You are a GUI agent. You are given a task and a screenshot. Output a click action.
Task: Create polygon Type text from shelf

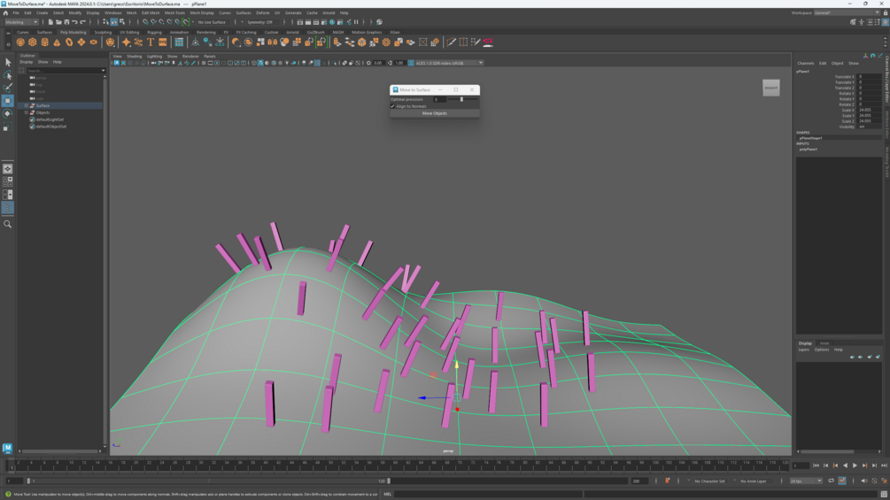tap(151, 42)
